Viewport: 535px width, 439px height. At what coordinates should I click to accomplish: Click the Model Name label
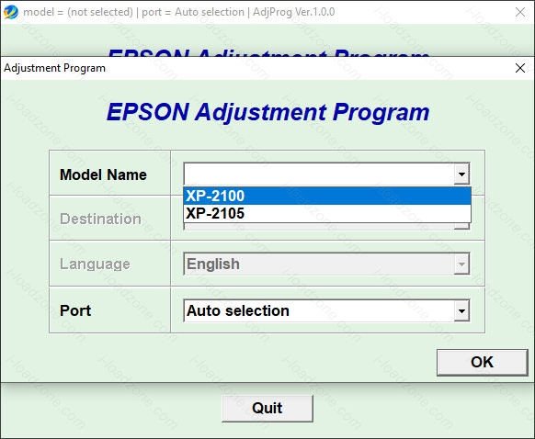(x=103, y=174)
